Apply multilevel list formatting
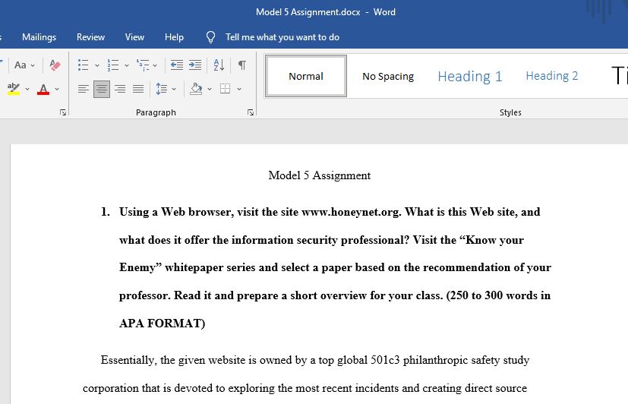Screen dimensions: 628x404 click(x=143, y=65)
